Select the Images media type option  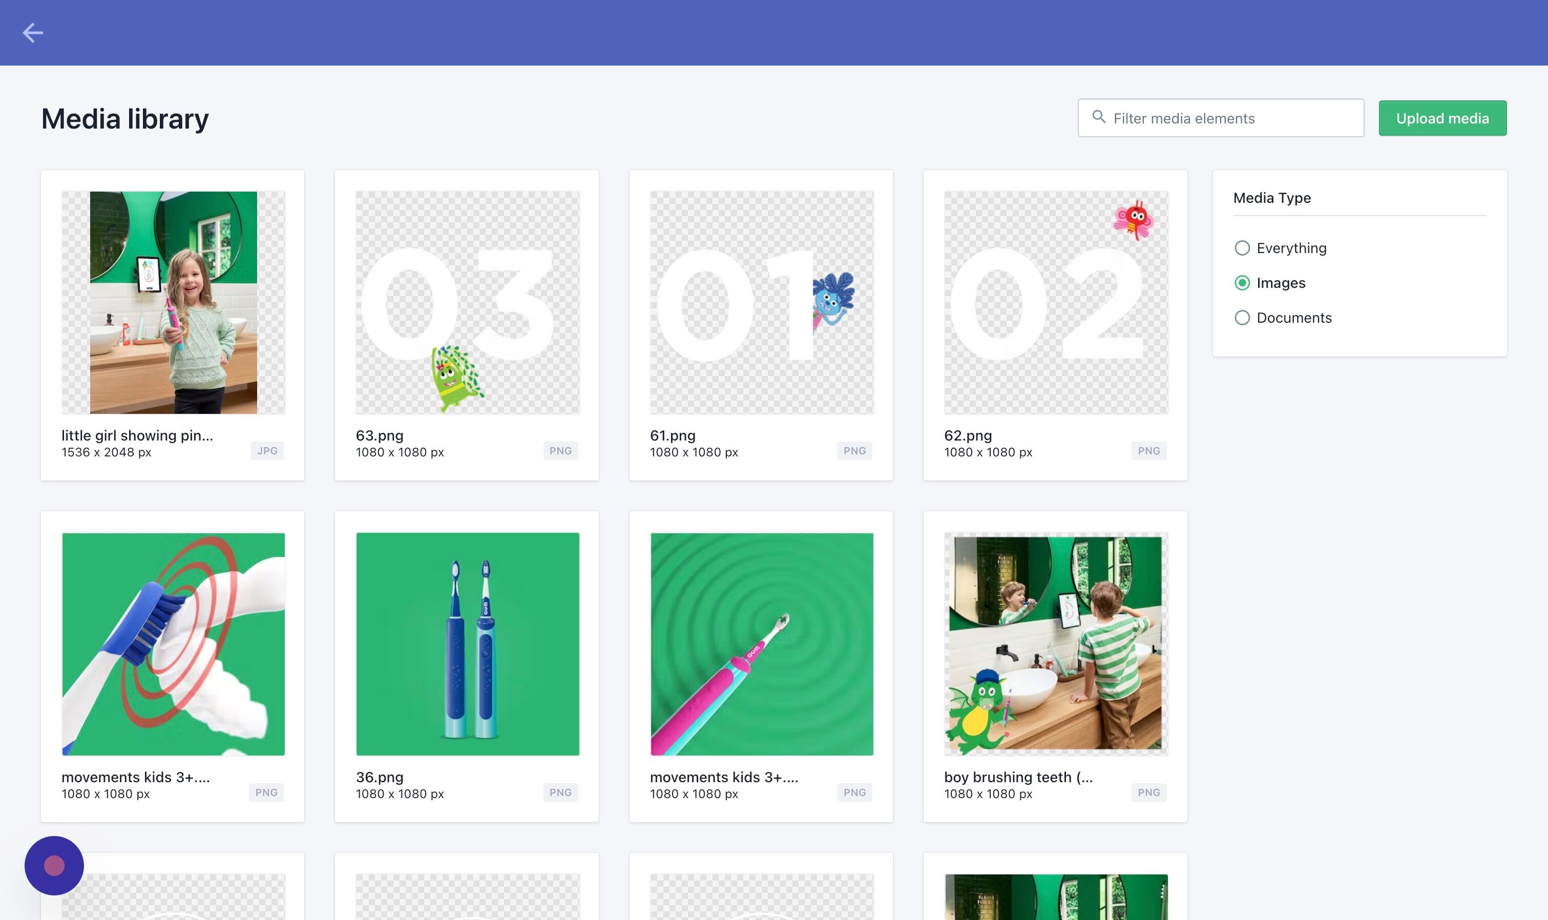[x=1270, y=283]
